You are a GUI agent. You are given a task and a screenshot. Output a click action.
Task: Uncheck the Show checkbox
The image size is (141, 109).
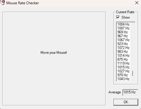click(x=118, y=17)
